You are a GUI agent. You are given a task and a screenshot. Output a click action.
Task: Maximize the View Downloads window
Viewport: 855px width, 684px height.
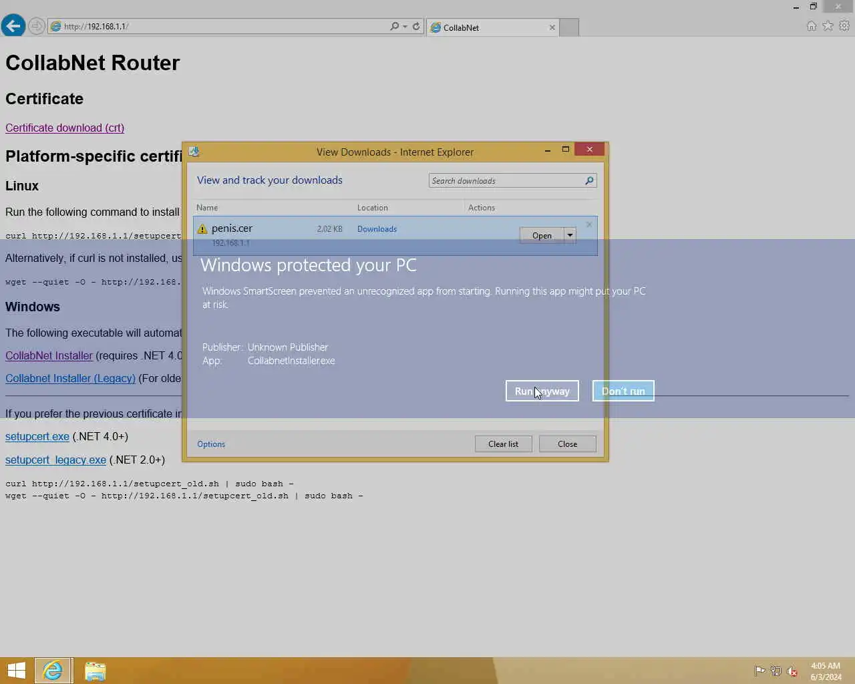point(566,150)
